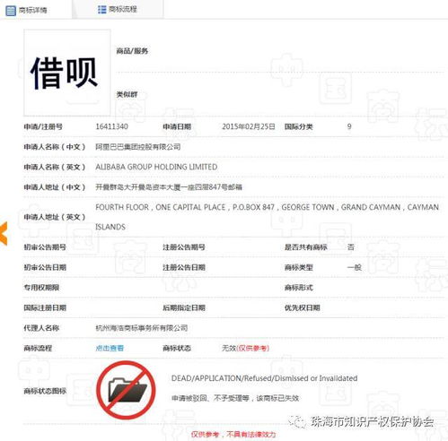The width and height of the screenshot is (448, 441).
Task: Click the 优先权日期 label
Action: pyautogui.click(x=303, y=307)
